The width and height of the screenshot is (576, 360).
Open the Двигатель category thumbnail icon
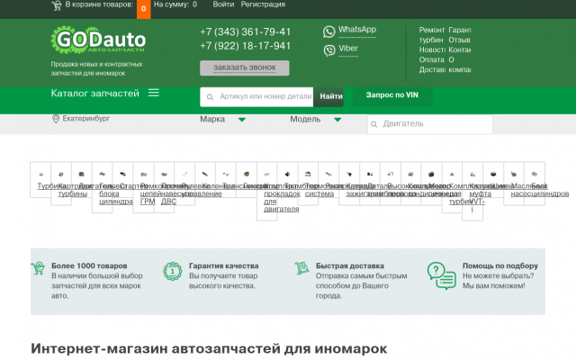point(82,174)
